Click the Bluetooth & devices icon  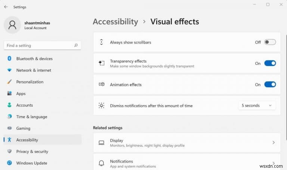9,59
